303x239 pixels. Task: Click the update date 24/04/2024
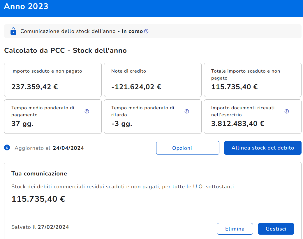tap(68, 148)
